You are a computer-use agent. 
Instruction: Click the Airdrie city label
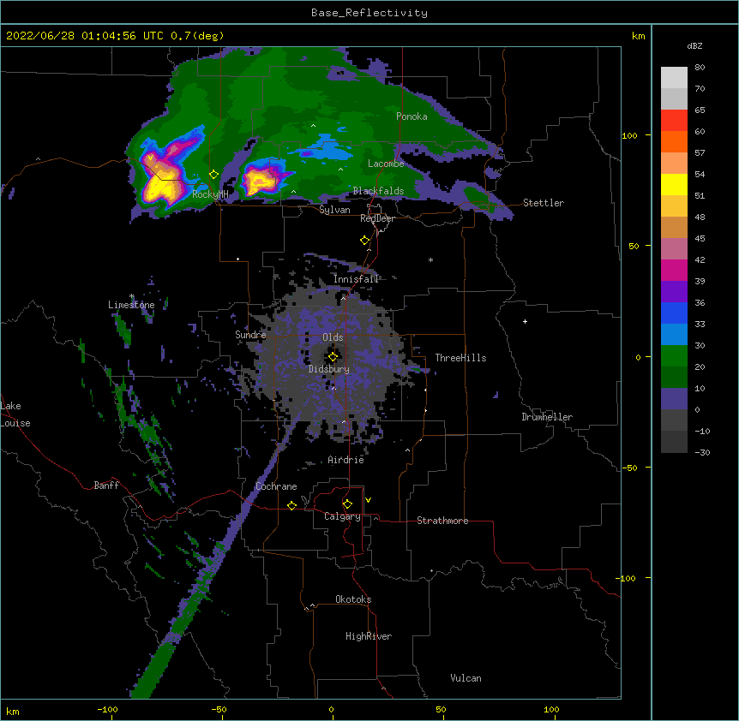click(345, 460)
